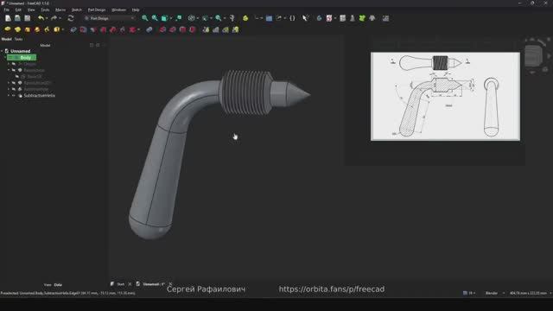Click the Open file icon

tap(17, 18)
